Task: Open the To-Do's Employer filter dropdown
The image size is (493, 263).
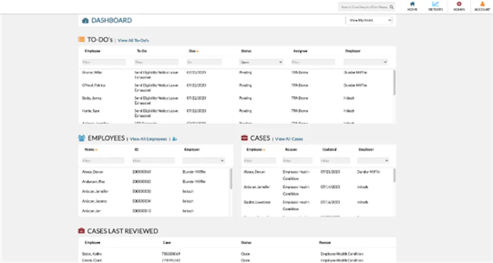Action: pos(366,62)
